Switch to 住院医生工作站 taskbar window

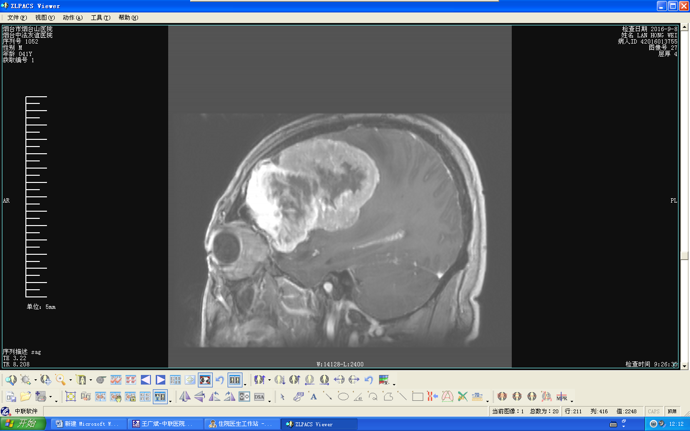tap(242, 424)
